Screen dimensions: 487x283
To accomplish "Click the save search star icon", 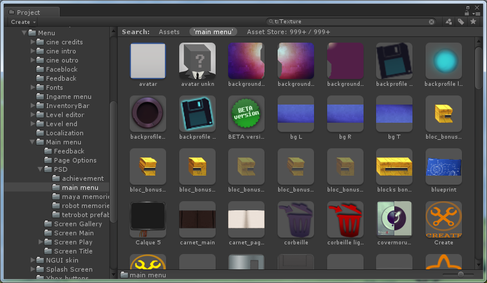I will [473, 22].
